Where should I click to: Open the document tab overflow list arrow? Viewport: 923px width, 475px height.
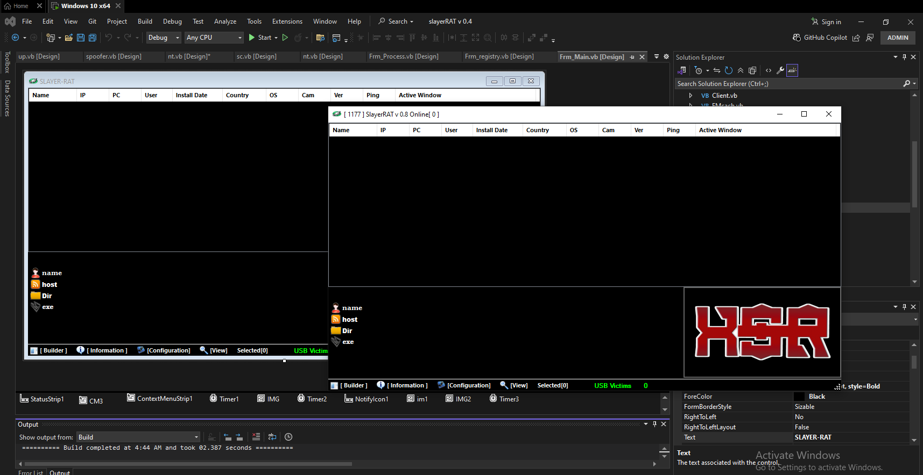coord(656,56)
